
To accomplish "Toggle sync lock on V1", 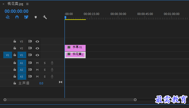I will coord(30,55).
